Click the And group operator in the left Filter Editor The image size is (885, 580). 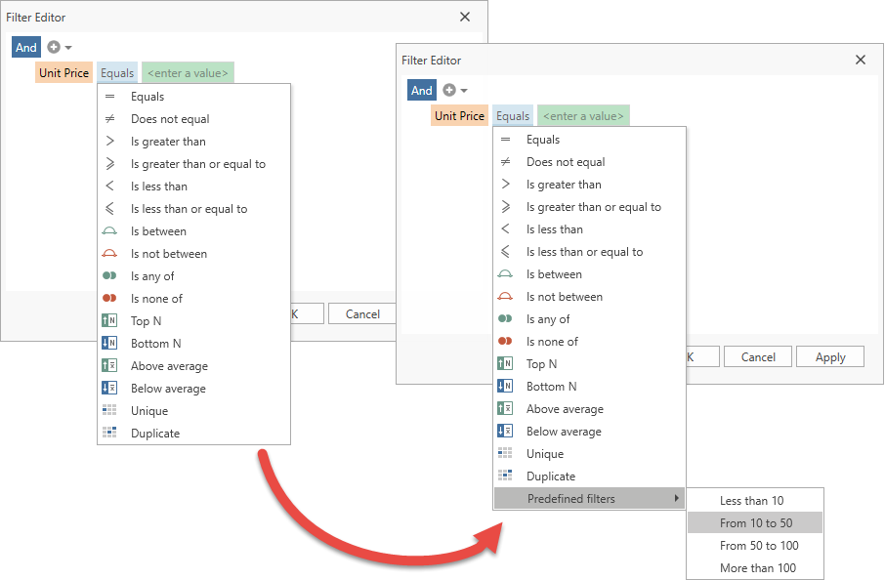tap(26, 48)
